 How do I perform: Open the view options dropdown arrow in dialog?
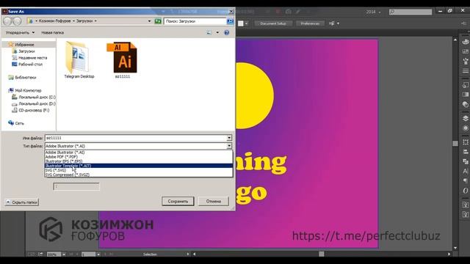click(x=217, y=32)
